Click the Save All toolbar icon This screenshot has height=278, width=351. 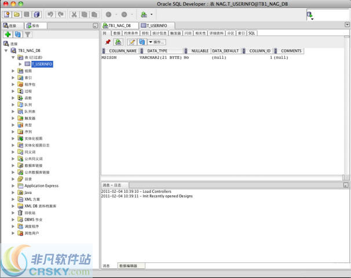click(36, 14)
